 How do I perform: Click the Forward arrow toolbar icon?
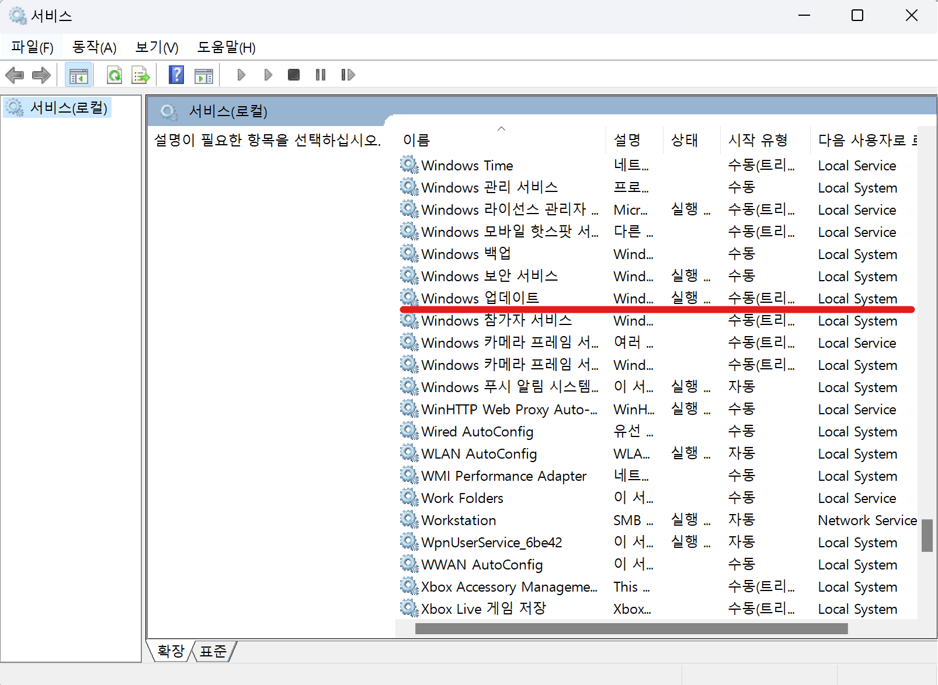click(x=41, y=75)
